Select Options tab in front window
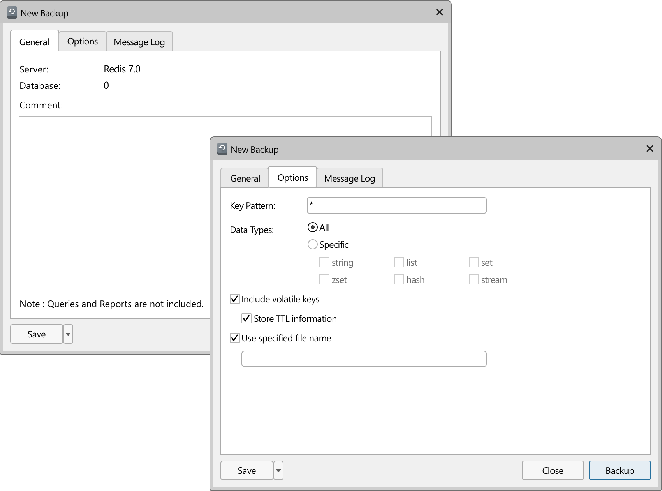This screenshot has height=491, width=662. point(292,177)
